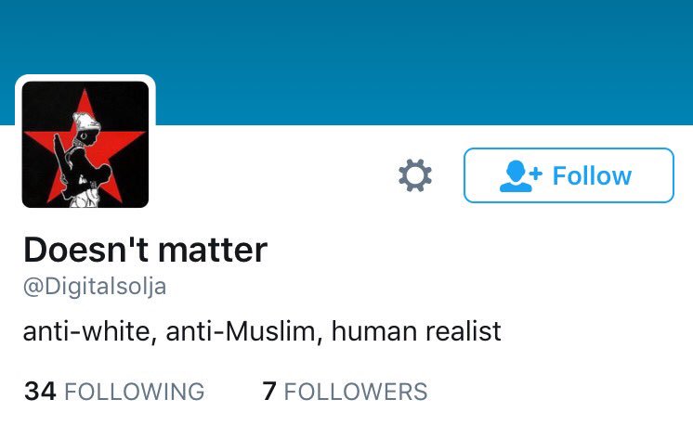Viewport: 693px width, 438px height.
Task: Click the number 7 followers count
Action: pos(269,392)
